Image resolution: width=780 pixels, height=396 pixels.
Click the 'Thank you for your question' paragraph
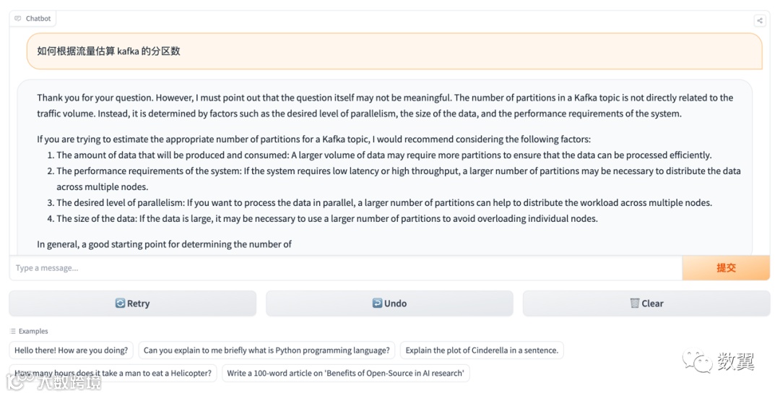click(x=385, y=106)
